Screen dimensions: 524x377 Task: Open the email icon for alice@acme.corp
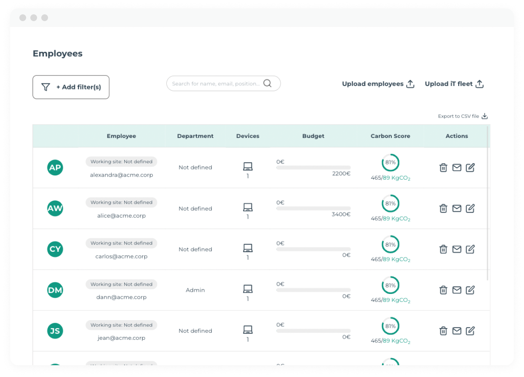[457, 208]
